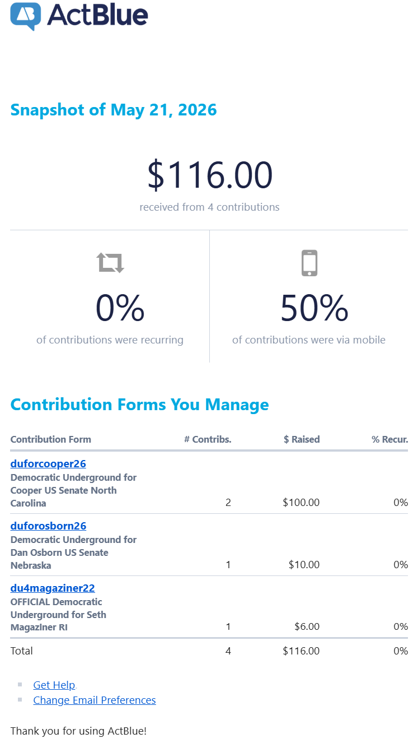
Task: Click the recurring contributions arrows icon
Action: point(110,262)
